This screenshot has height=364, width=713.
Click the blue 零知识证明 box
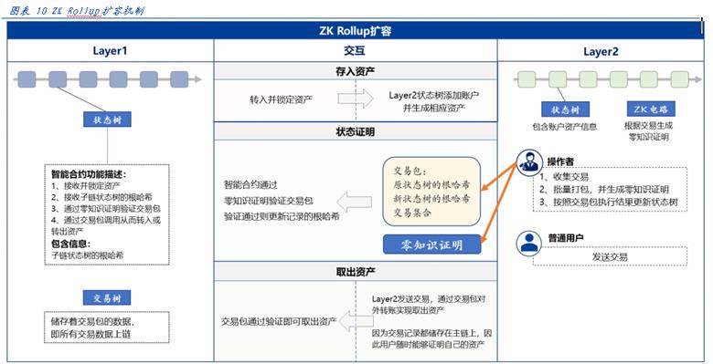[432, 244]
